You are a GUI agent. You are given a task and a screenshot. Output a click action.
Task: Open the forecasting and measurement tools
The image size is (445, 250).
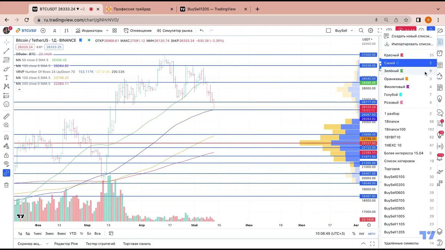tap(6, 95)
